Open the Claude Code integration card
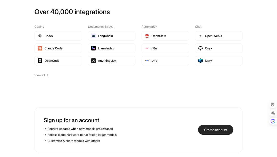This screenshot has width=277, height=157. point(58,48)
